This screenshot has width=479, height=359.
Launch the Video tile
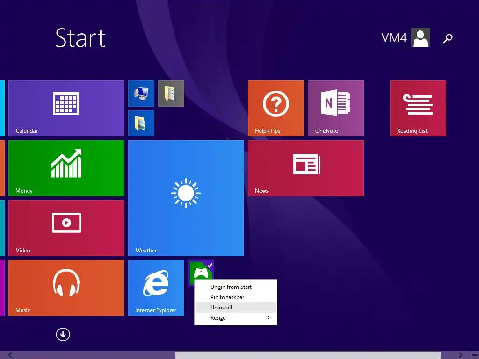pyautogui.click(x=66, y=228)
